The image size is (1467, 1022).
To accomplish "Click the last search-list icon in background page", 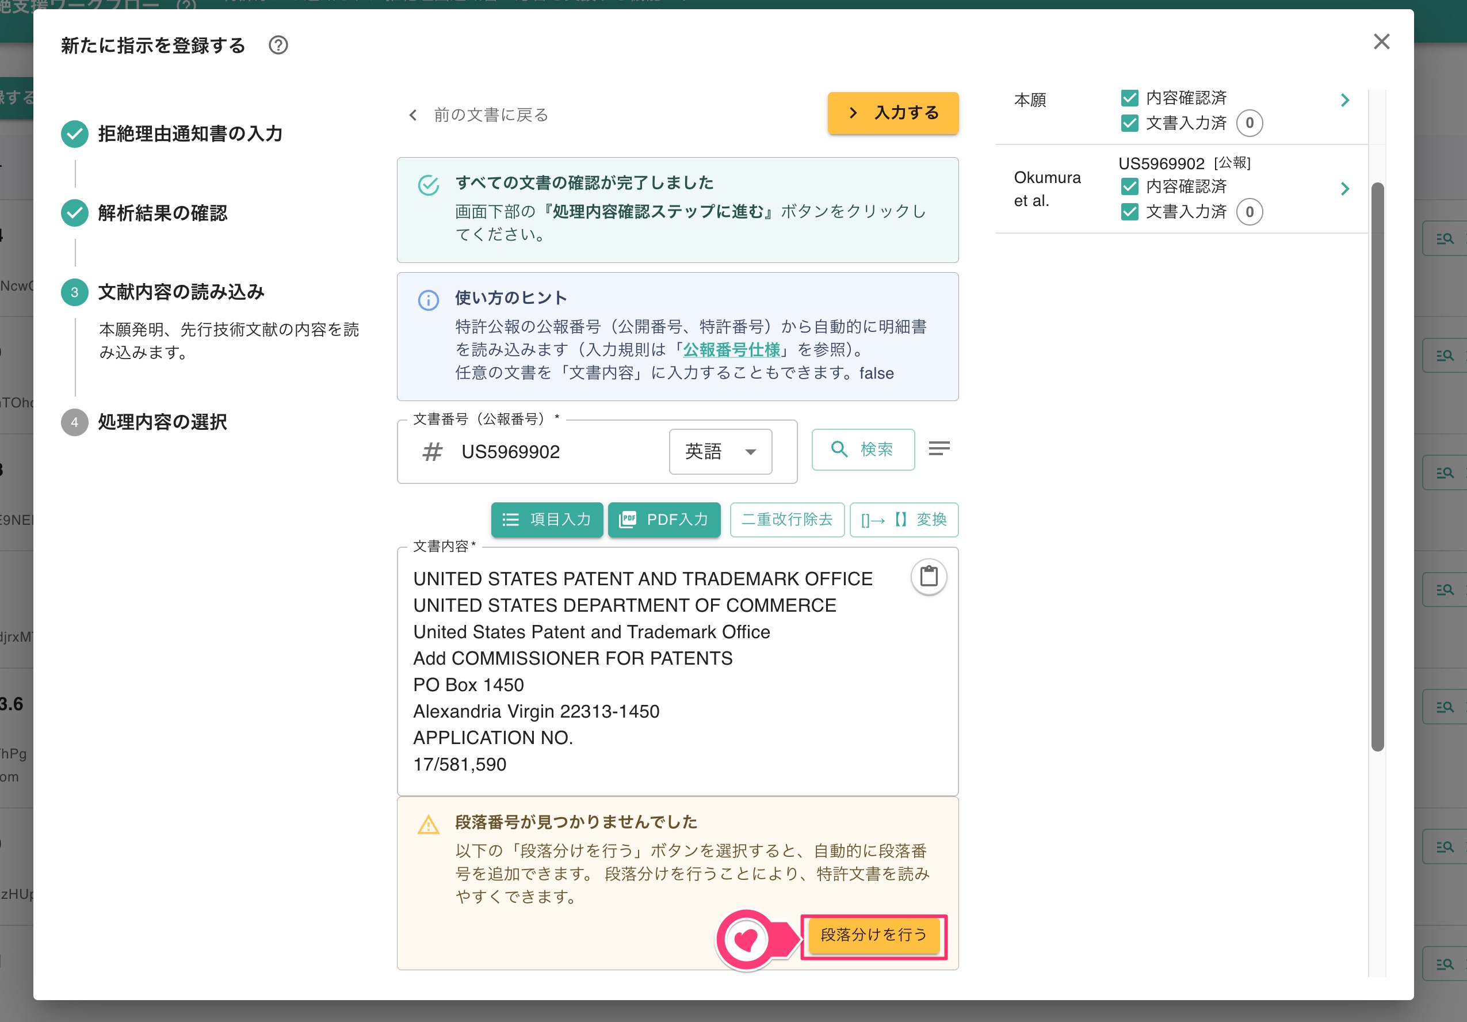I will 1445,963.
